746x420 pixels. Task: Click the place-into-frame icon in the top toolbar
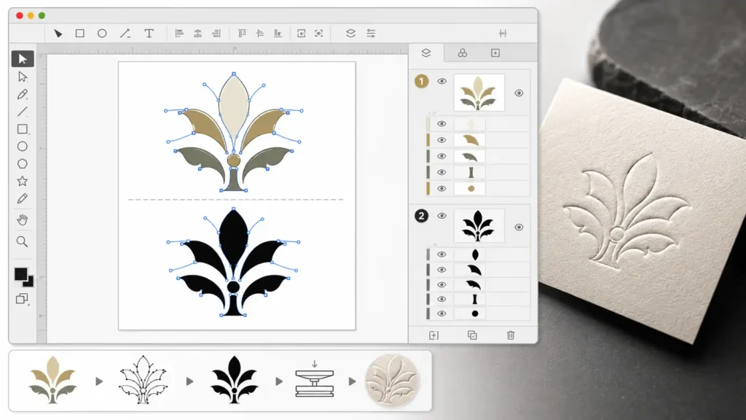(301, 34)
